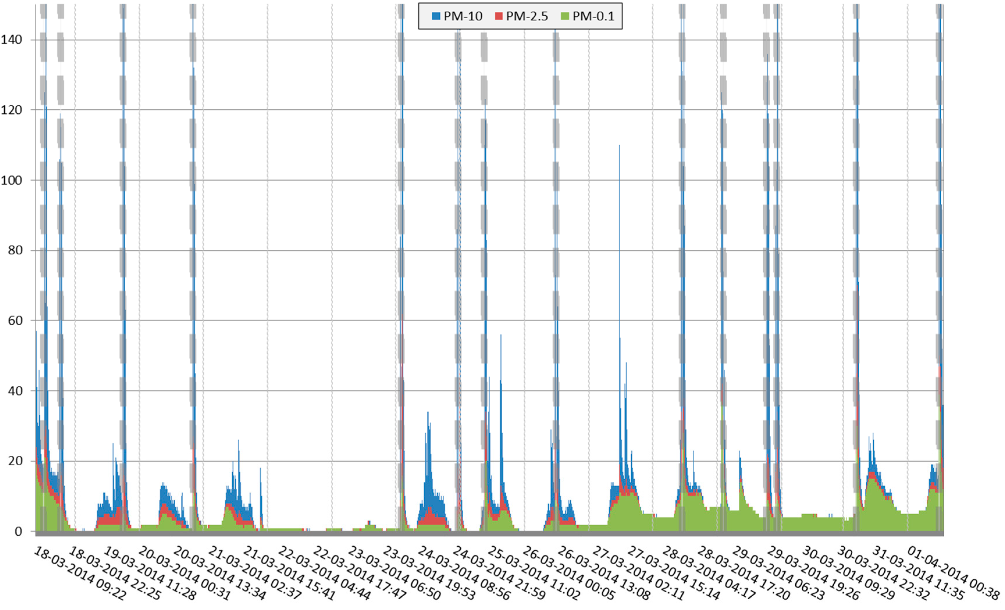Select the x-axis label 19-03-2014 11:28
Screen dimensions: 1005x610
tap(150, 573)
